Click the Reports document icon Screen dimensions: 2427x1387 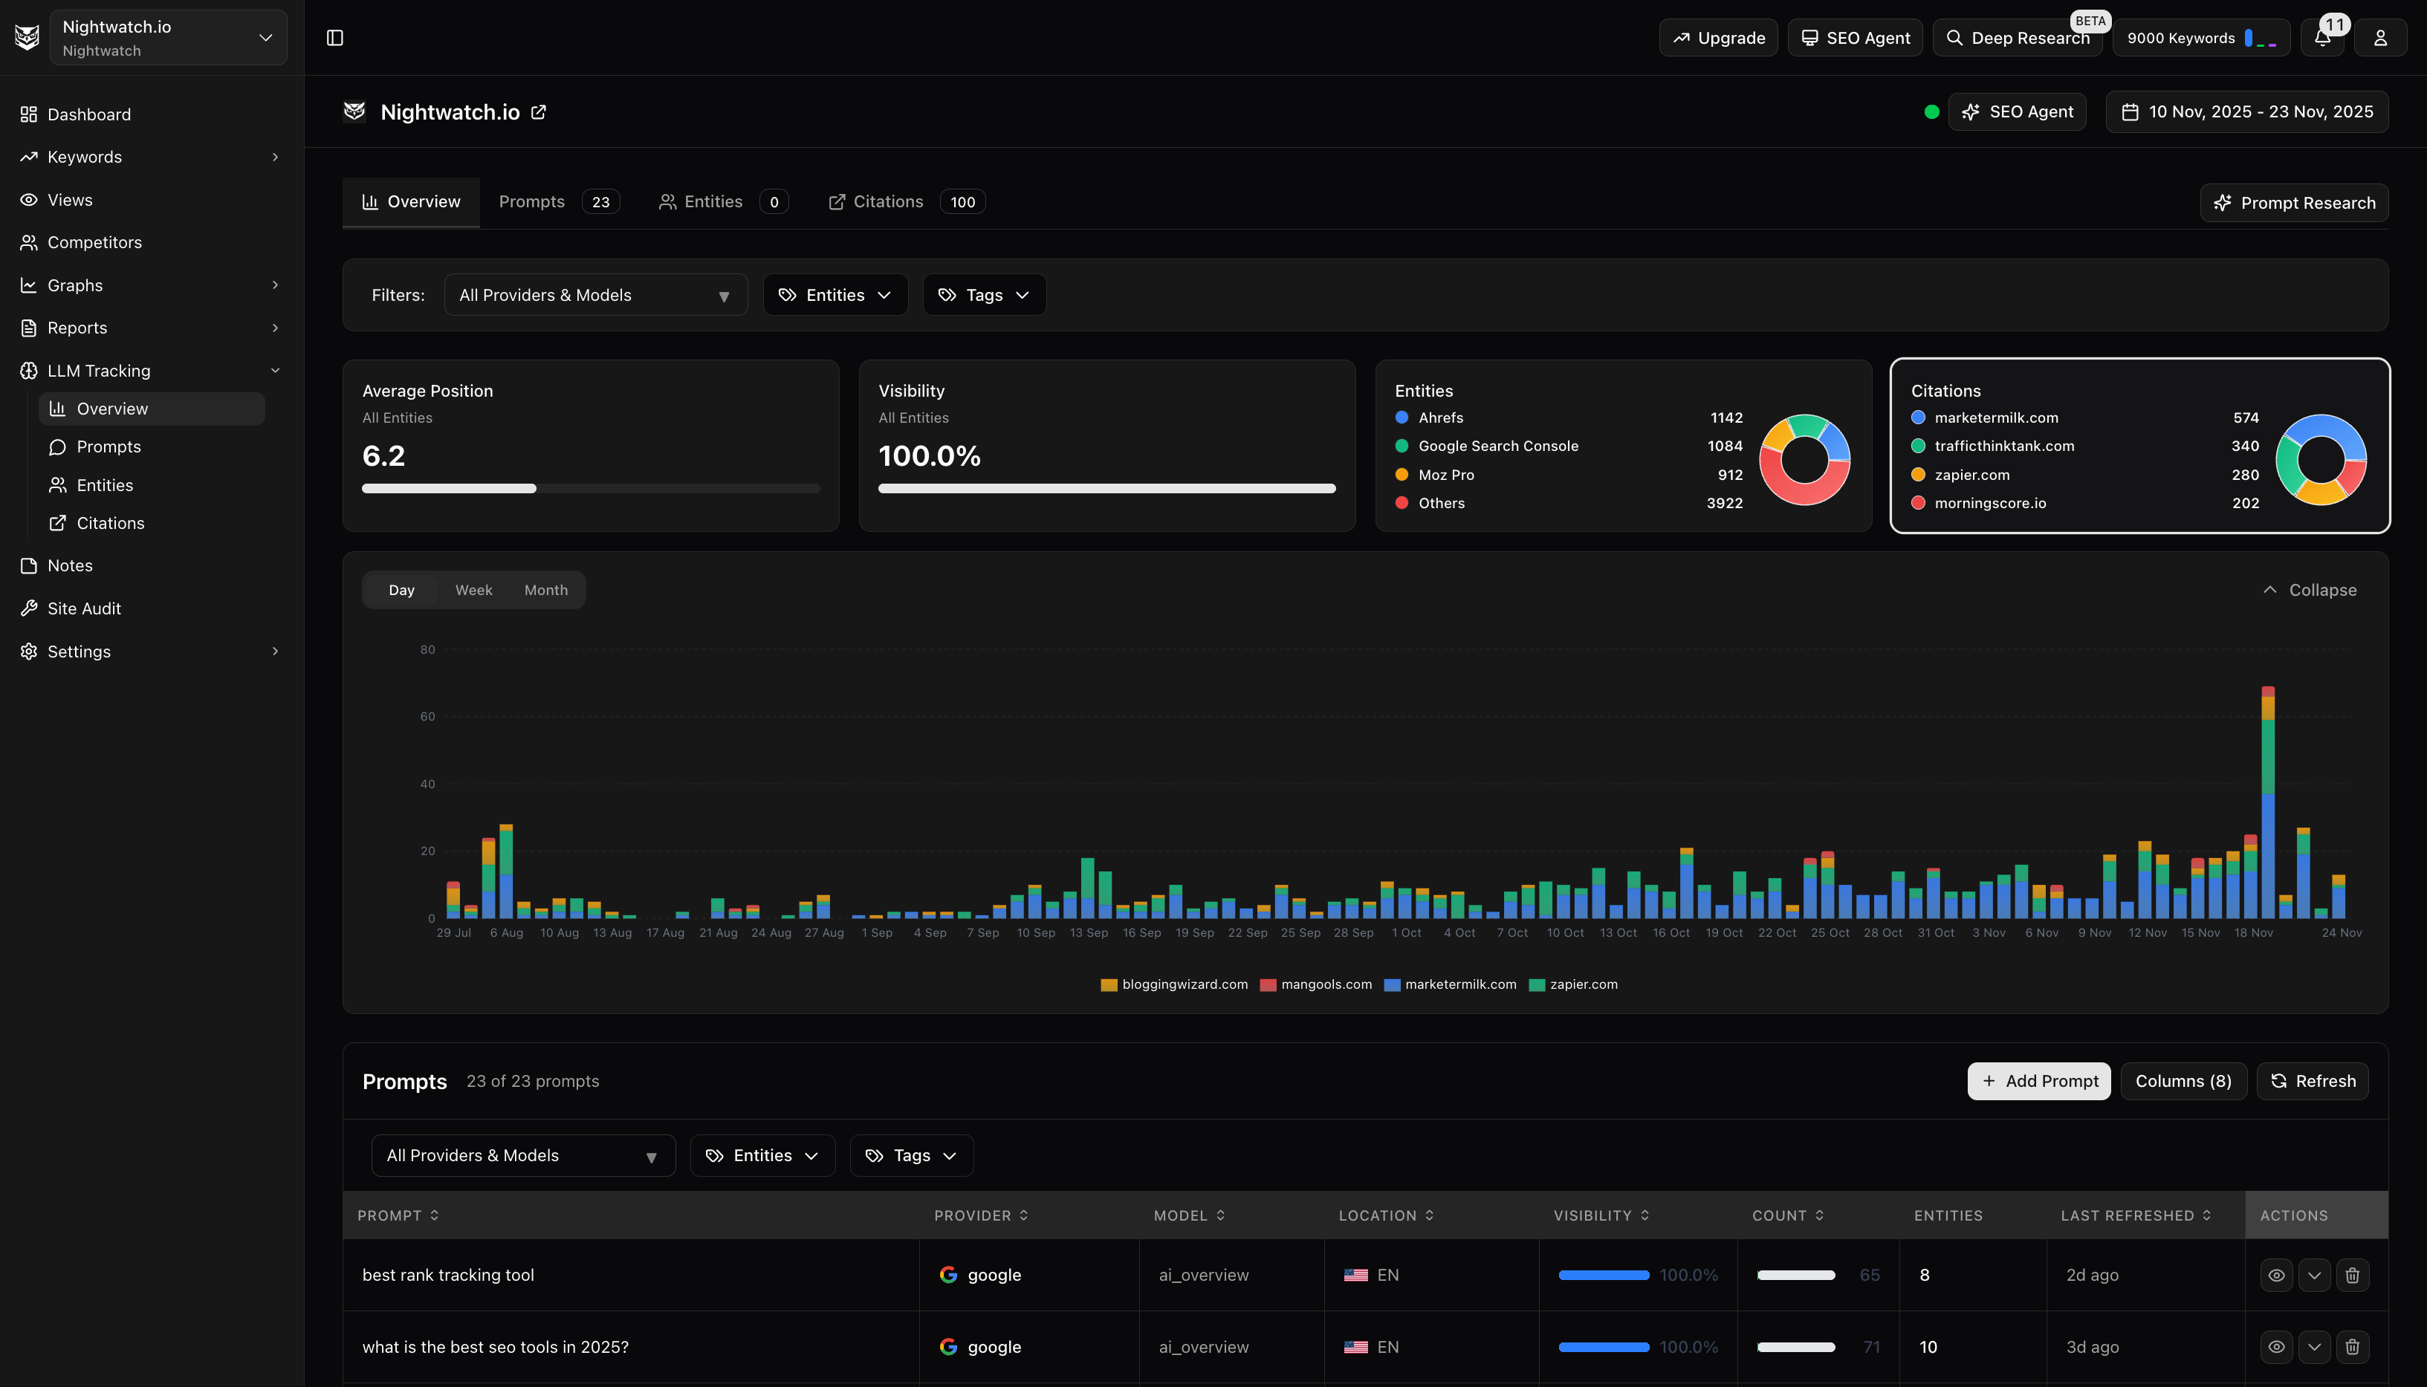coord(28,328)
